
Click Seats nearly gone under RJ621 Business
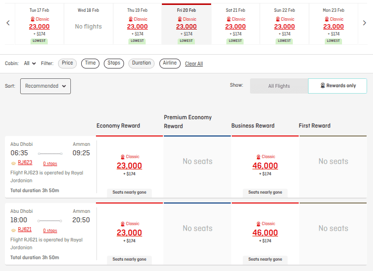(x=265, y=259)
